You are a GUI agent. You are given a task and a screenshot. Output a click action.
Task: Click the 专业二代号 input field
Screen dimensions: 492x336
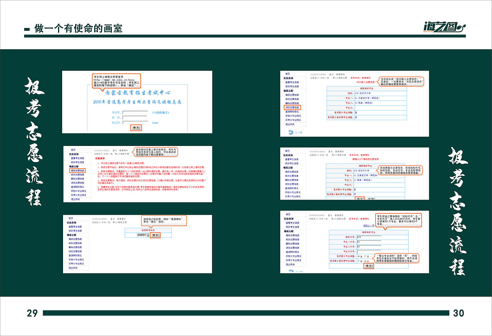(x=369, y=247)
